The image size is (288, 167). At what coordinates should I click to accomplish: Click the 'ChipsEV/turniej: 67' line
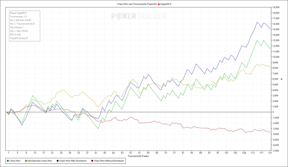(19, 38)
